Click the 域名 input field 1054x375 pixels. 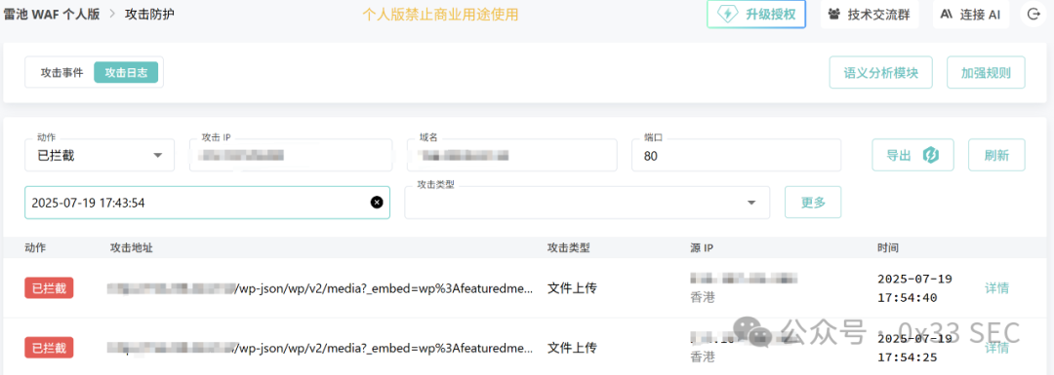[x=512, y=155]
